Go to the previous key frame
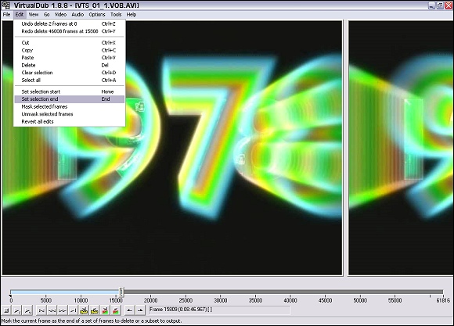The width and height of the screenshot is (454, 326). pos(84,310)
